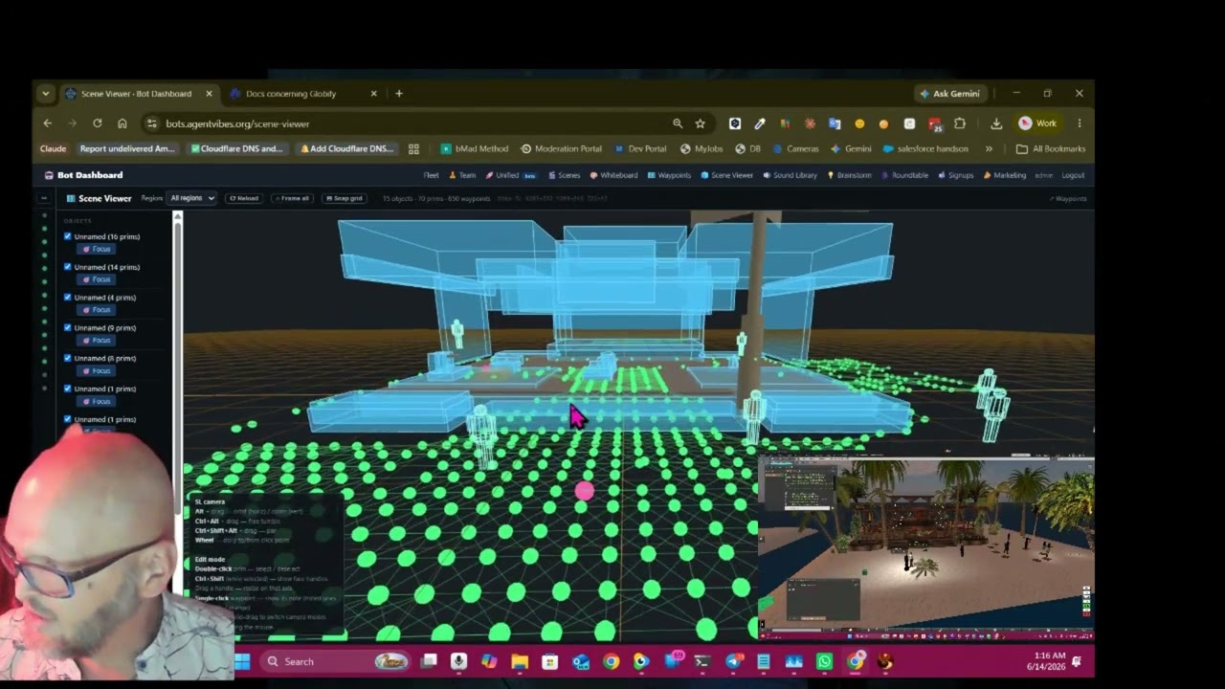Open the taskbar clock and date

click(x=1045, y=661)
